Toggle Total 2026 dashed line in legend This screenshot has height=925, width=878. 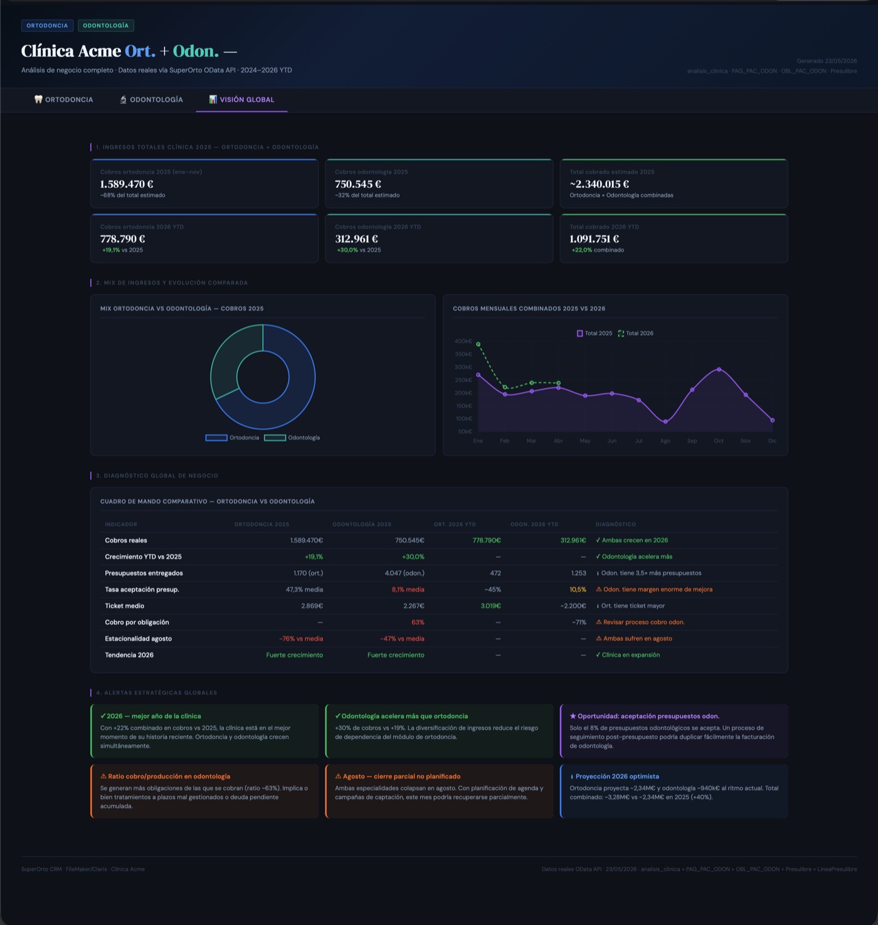click(636, 333)
